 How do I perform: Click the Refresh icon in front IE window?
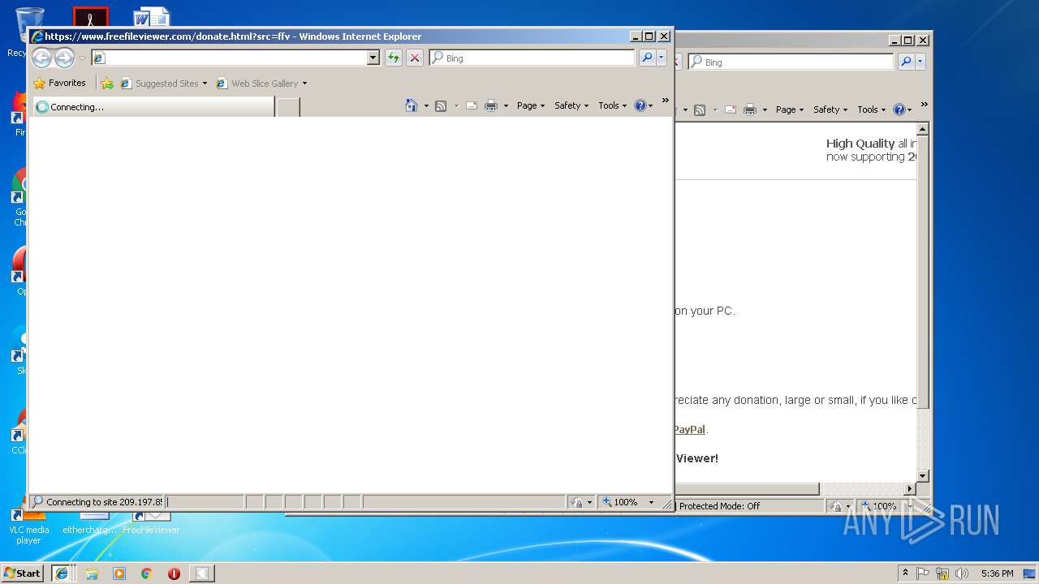[x=394, y=58]
